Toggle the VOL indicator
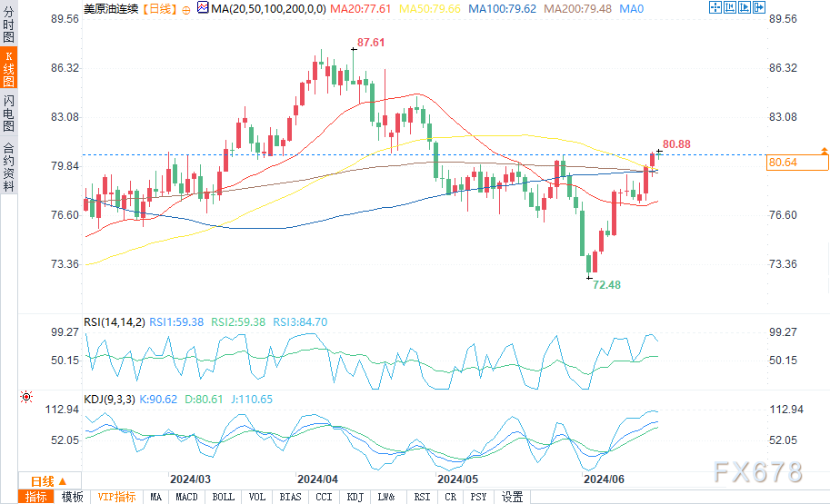The width and height of the screenshot is (830, 504). click(256, 497)
